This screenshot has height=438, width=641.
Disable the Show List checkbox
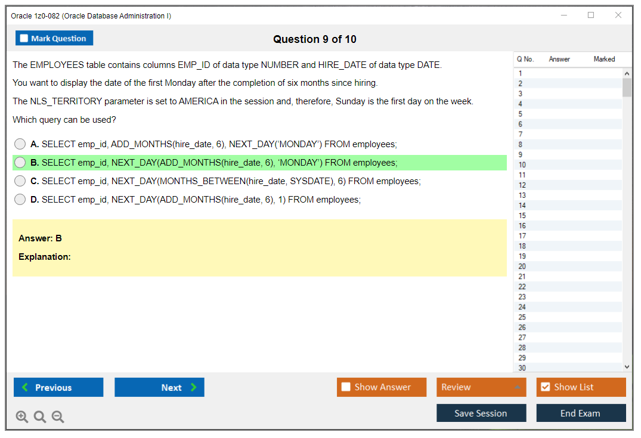[x=545, y=387]
